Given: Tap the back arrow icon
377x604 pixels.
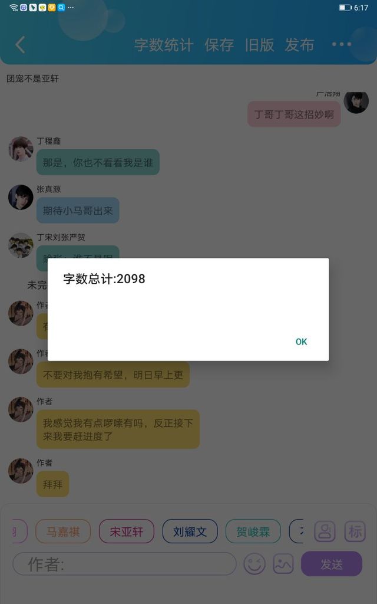Looking at the screenshot, I should [20, 45].
